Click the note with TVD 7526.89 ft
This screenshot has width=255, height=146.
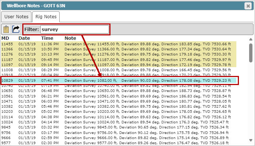click(147, 138)
